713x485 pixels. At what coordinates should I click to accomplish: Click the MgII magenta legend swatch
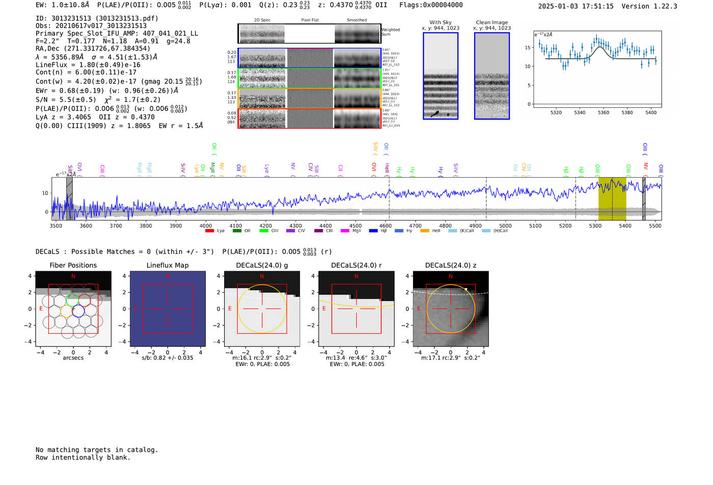pos(345,231)
